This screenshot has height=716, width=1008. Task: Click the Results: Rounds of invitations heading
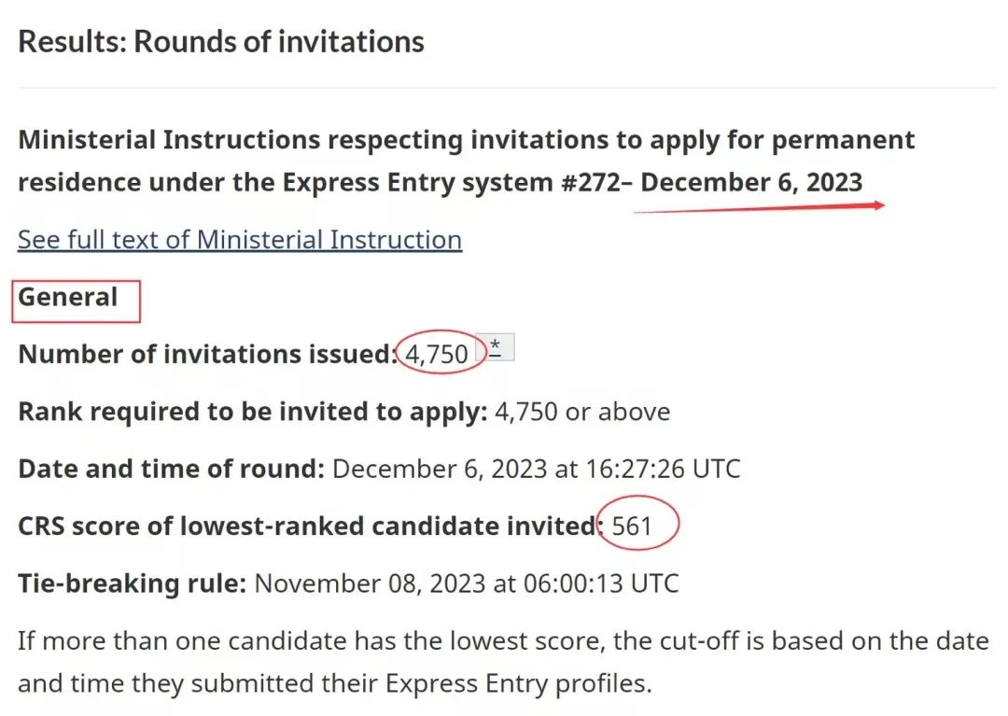point(221,42)
